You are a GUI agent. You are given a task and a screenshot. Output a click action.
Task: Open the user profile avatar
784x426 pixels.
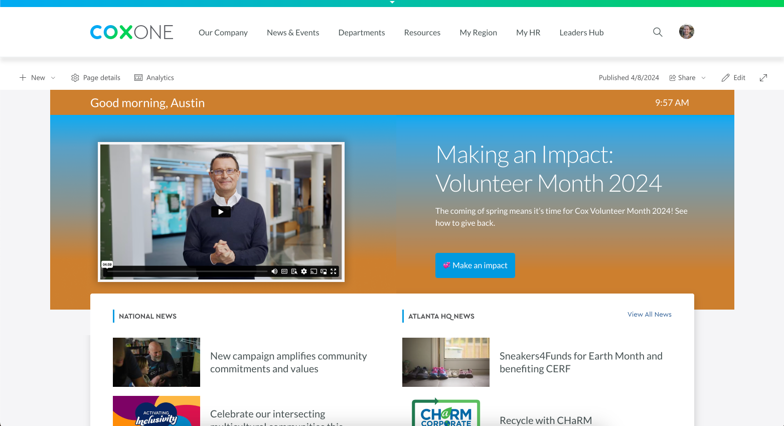[687, 32]
